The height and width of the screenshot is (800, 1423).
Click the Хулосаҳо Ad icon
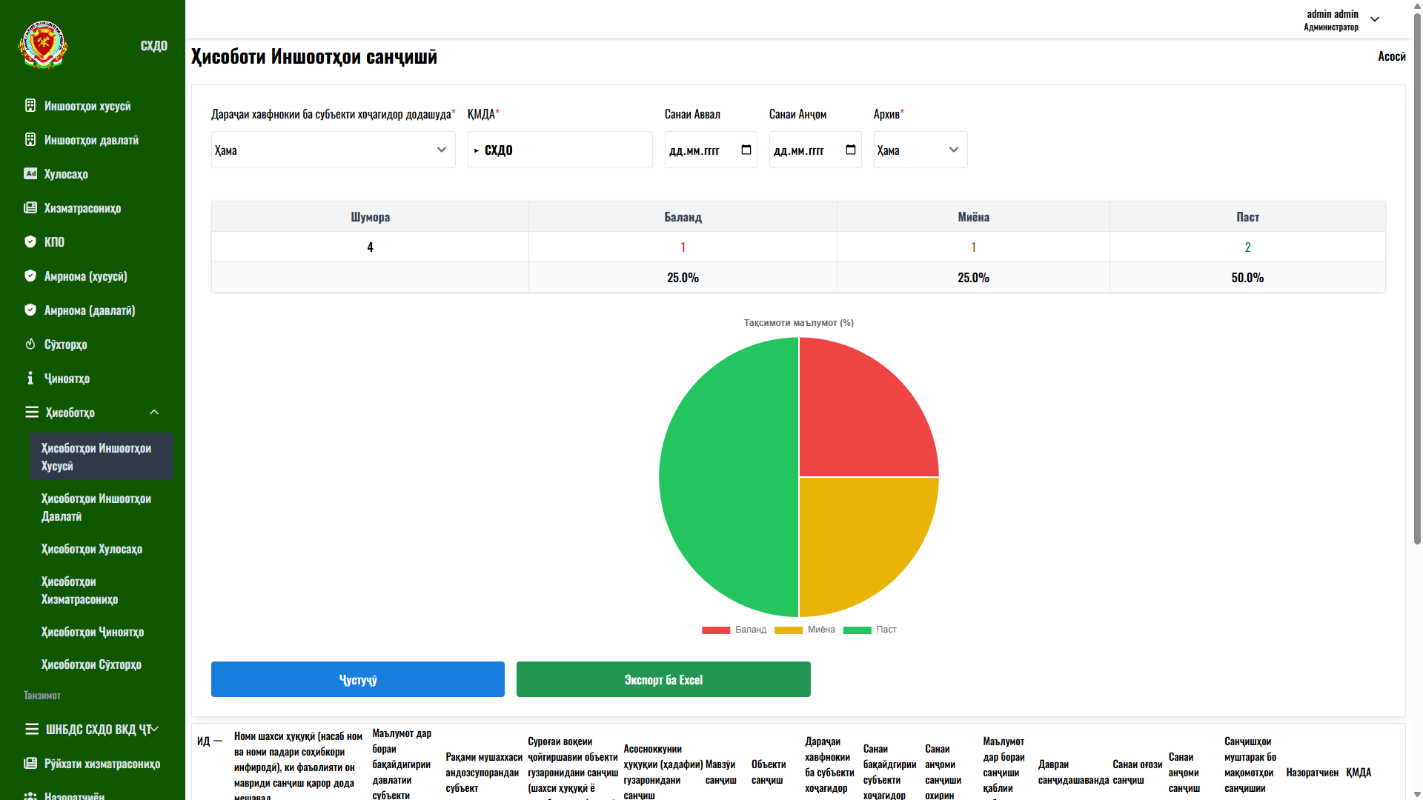(x=30, y=173)
